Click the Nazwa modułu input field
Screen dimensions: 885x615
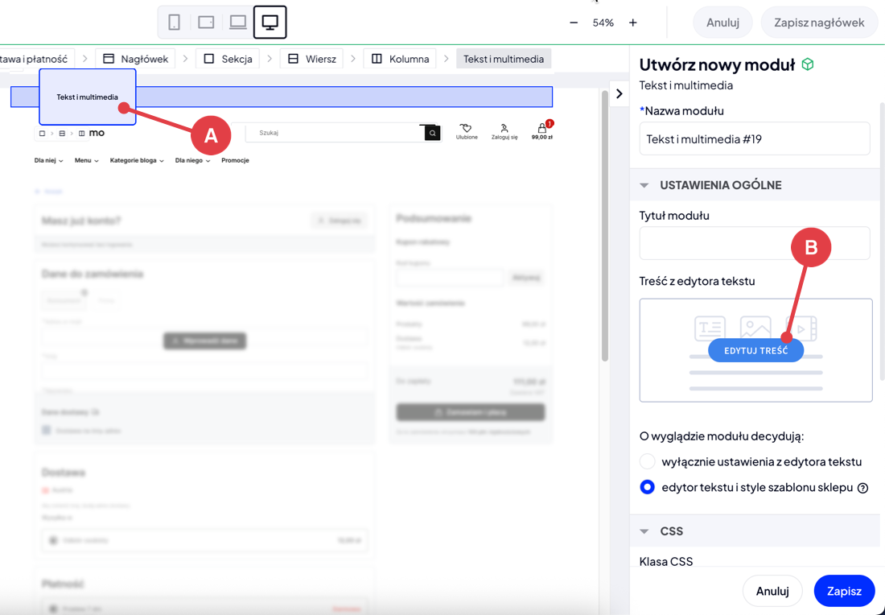tap(754, 138)
